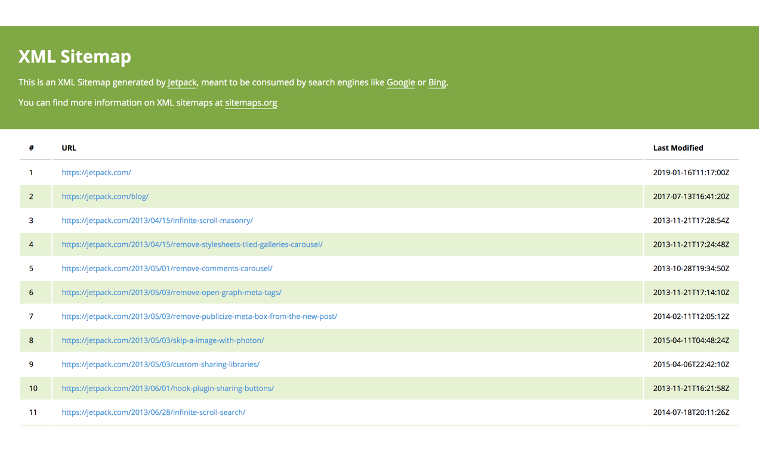Select date 2014-02-11T12:05:12Z
Viewport: 759px width, 453px height.
tap(691, 316)
